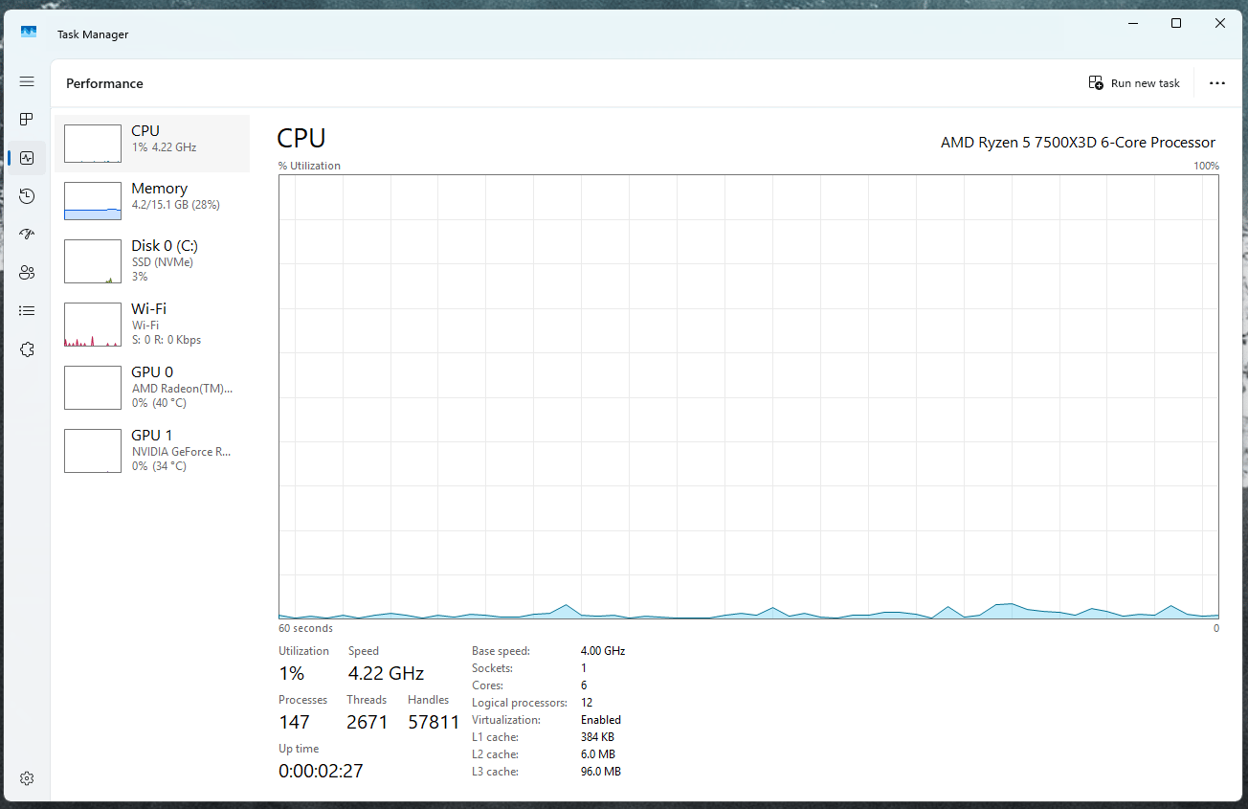Click the Processes count 147

pyautogui.click(x=295, y=722)
